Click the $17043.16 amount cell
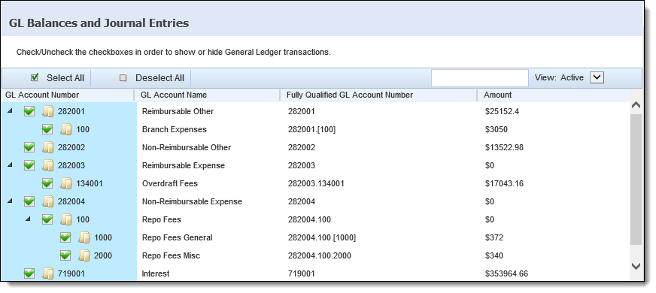656x293 pixels. coord(504,183)
